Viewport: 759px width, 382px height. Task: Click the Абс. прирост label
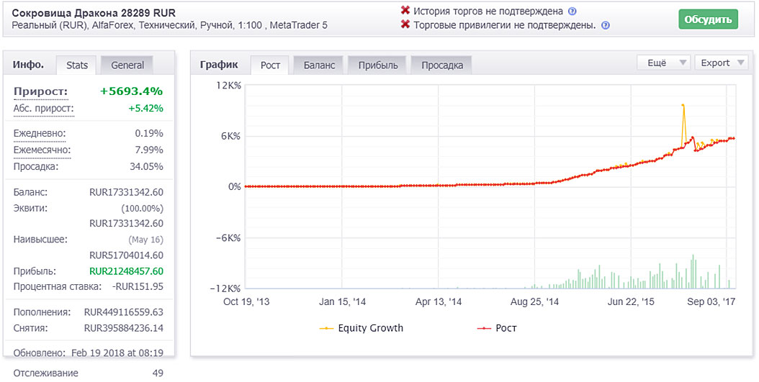43,108
